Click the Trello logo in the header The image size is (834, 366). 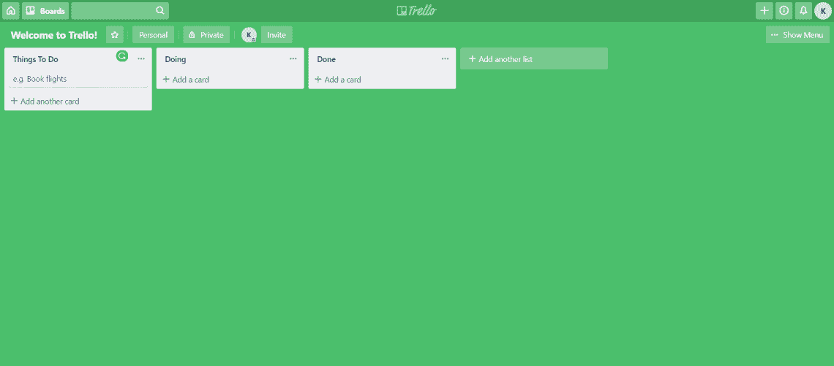pyautogui.click(x=417, y=11)
